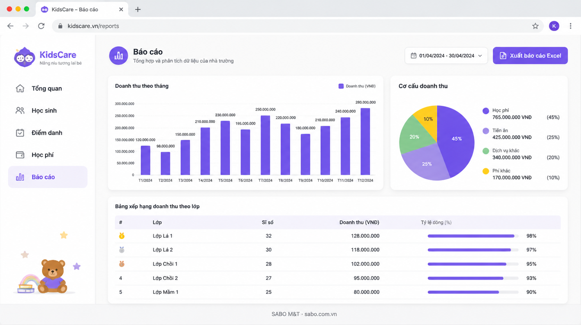
Task: Click the KidsCare logo mascot icon
Action: pos(24,57)
